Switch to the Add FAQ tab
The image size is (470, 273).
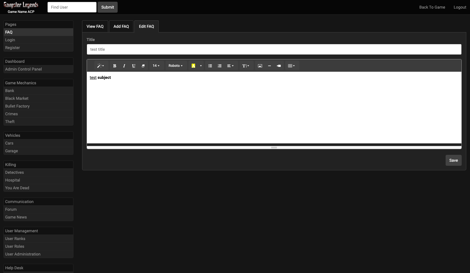121,26
